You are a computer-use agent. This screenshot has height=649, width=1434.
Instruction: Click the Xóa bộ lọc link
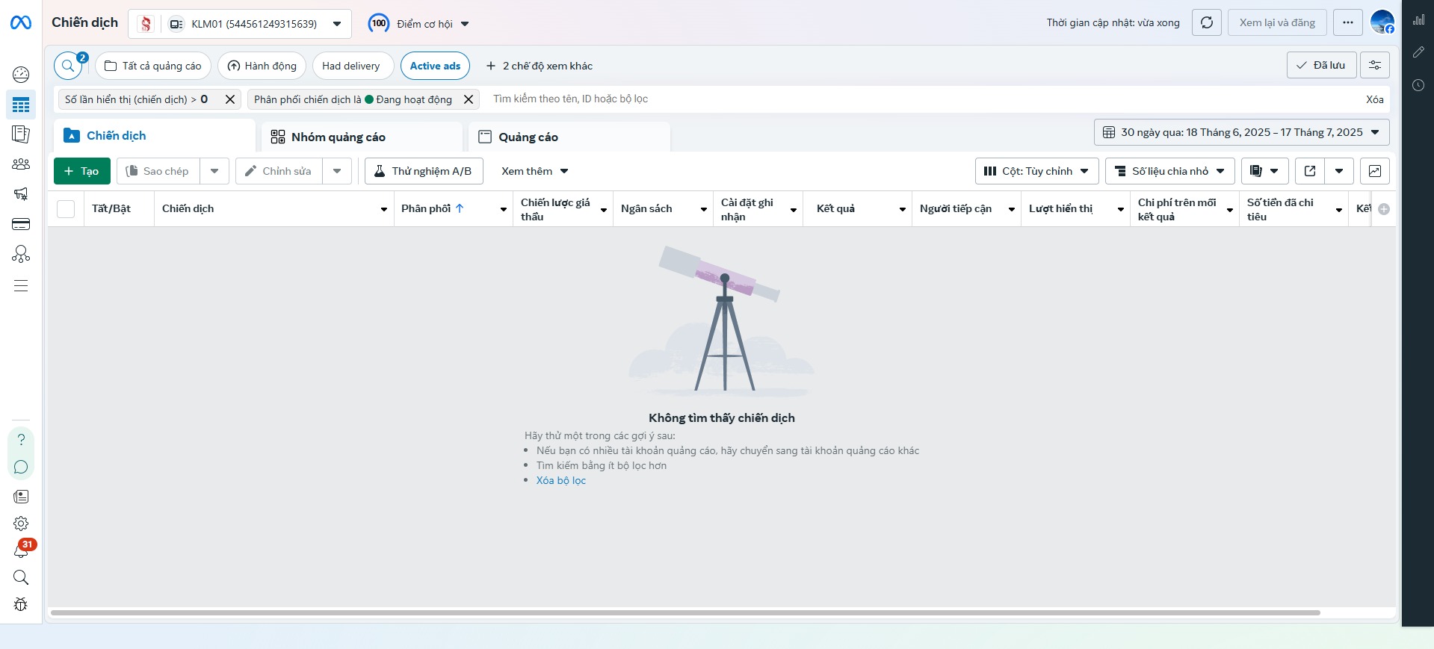(x=560, y=480)
